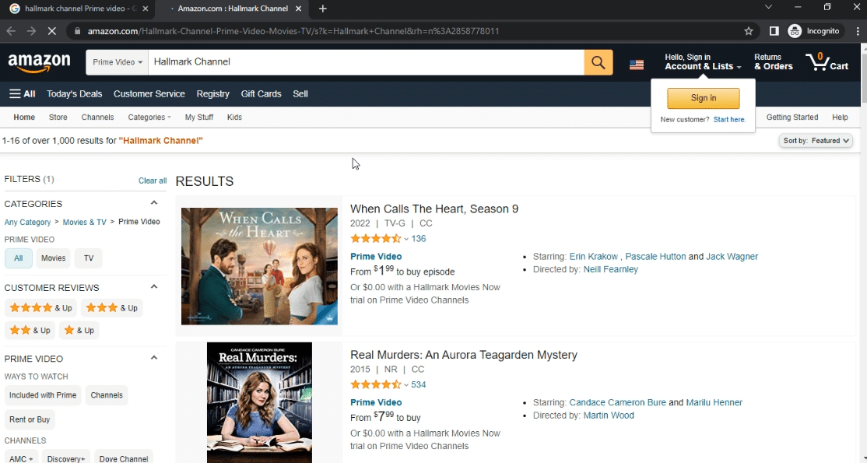Expand rating details for Real Murders

[405, 385]
